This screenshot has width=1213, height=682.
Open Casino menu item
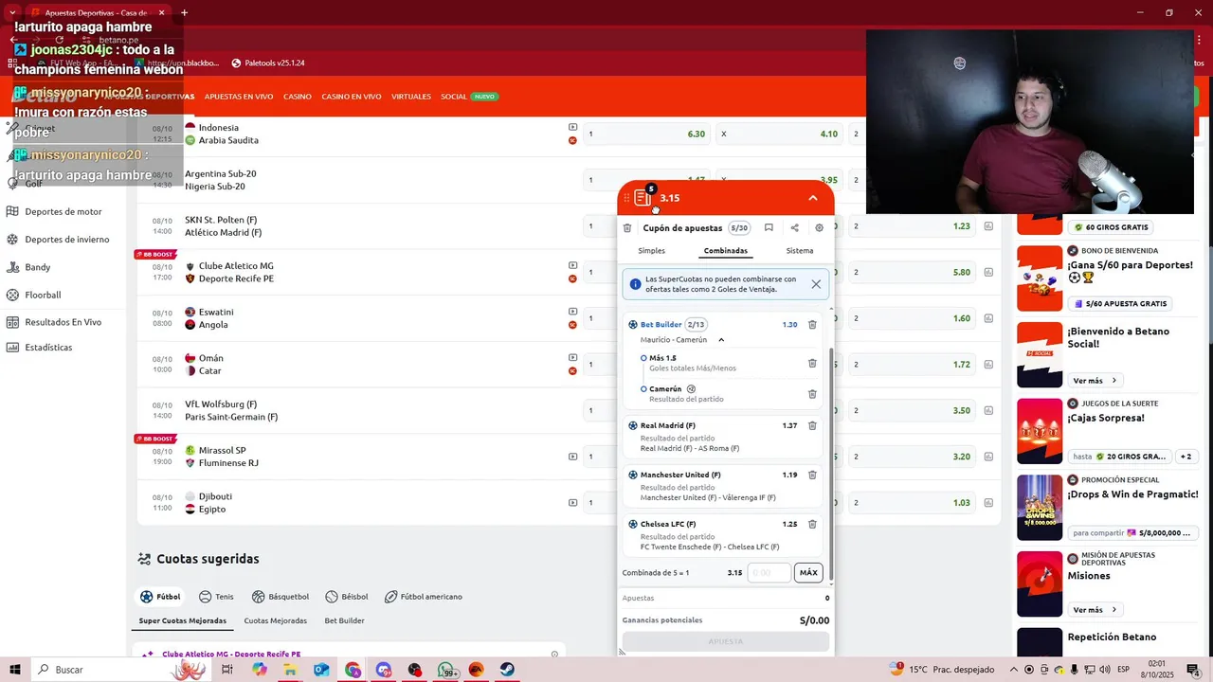[x=298, y=97]
